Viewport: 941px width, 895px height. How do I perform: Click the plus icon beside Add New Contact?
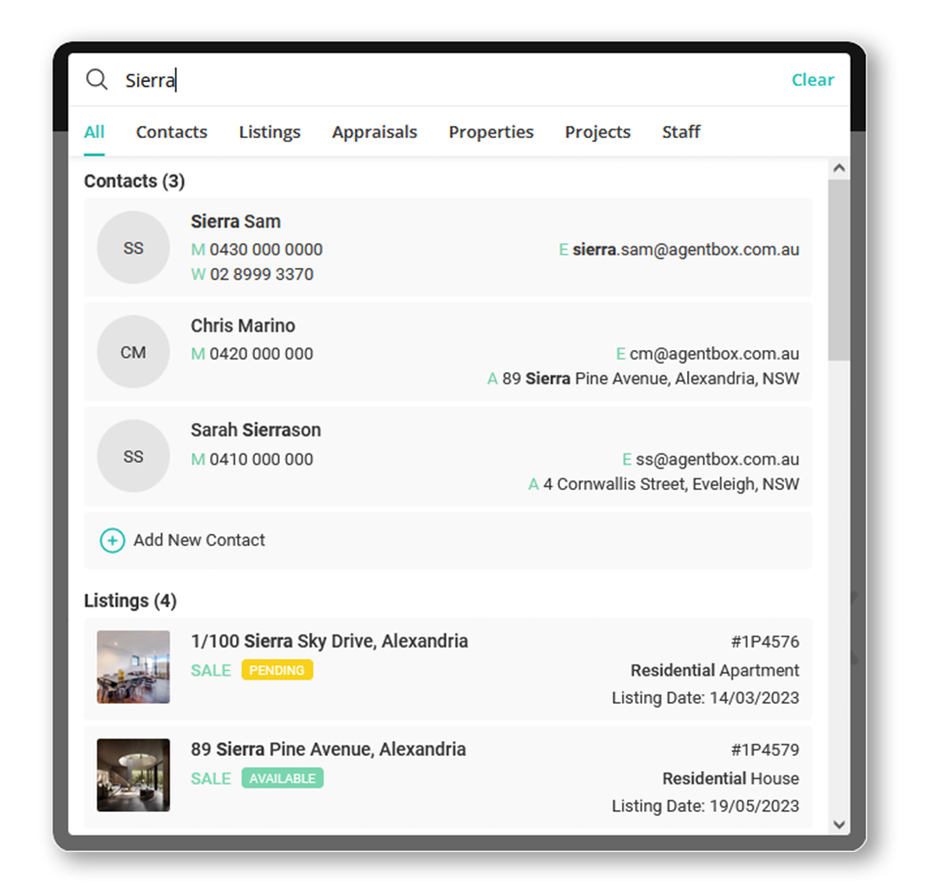(112, 539)
